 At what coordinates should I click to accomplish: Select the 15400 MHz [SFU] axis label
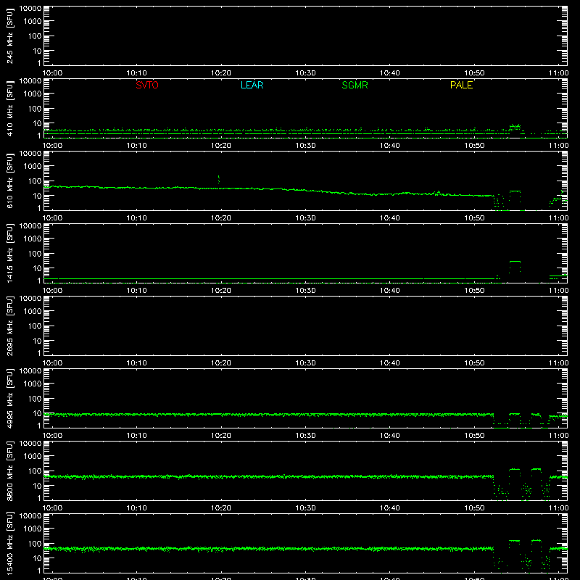coord(9,543)
